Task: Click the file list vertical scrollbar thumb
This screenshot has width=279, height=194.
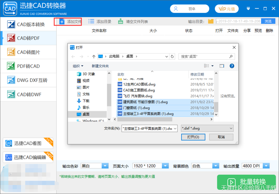Action: click(x=216, y=107)
